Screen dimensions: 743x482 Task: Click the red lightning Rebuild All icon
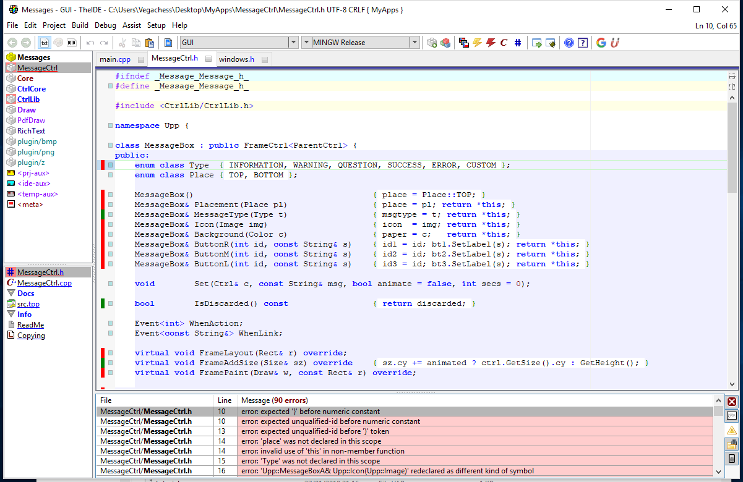point(491,43)
